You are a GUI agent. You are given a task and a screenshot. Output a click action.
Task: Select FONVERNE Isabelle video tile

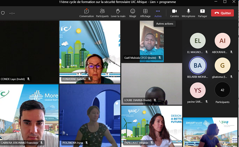(x=90, y=52)
